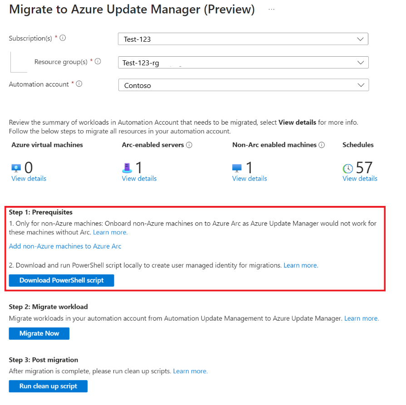The height and width of the screenshot is (405, 406).
Task: Click the Non-Arc enabled machines info icon
Action: pyautogui.click(x=322, y=145)
